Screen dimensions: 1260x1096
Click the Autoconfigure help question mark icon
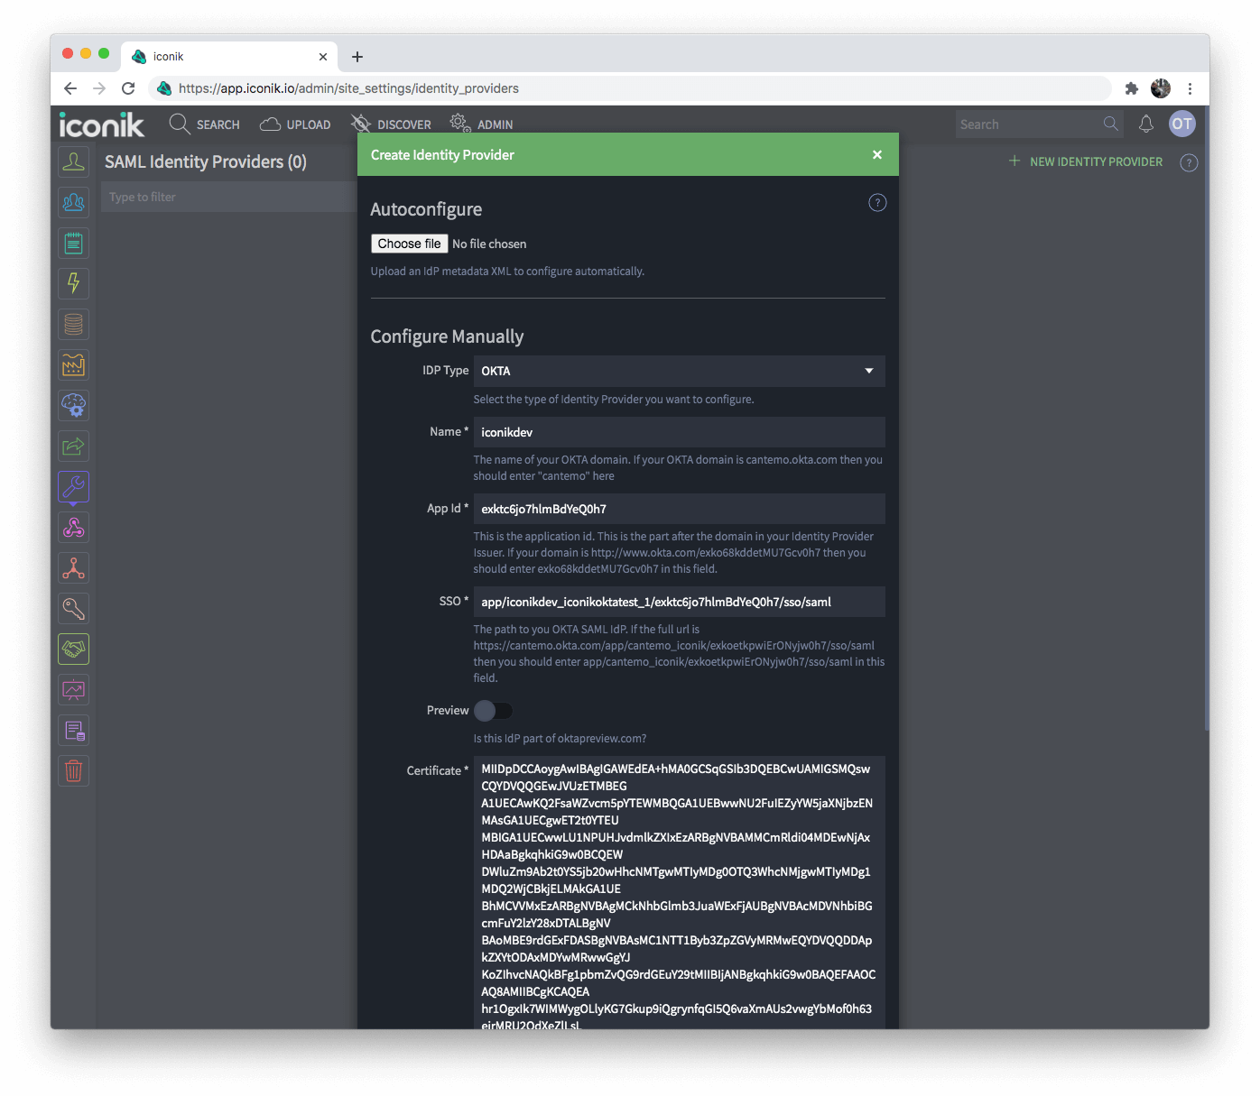click(x=876, y=203)
